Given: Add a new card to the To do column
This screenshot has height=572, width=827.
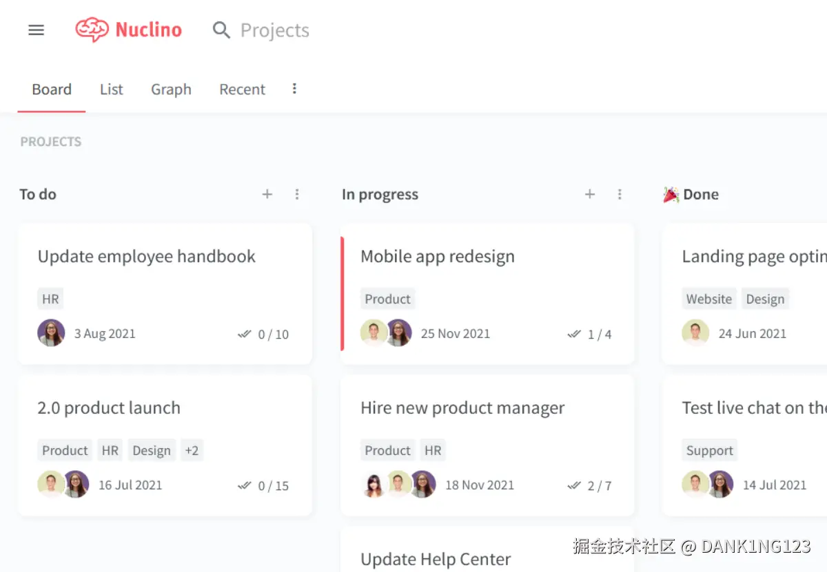Looking at the screenshot, I should (x=267, y=194).
